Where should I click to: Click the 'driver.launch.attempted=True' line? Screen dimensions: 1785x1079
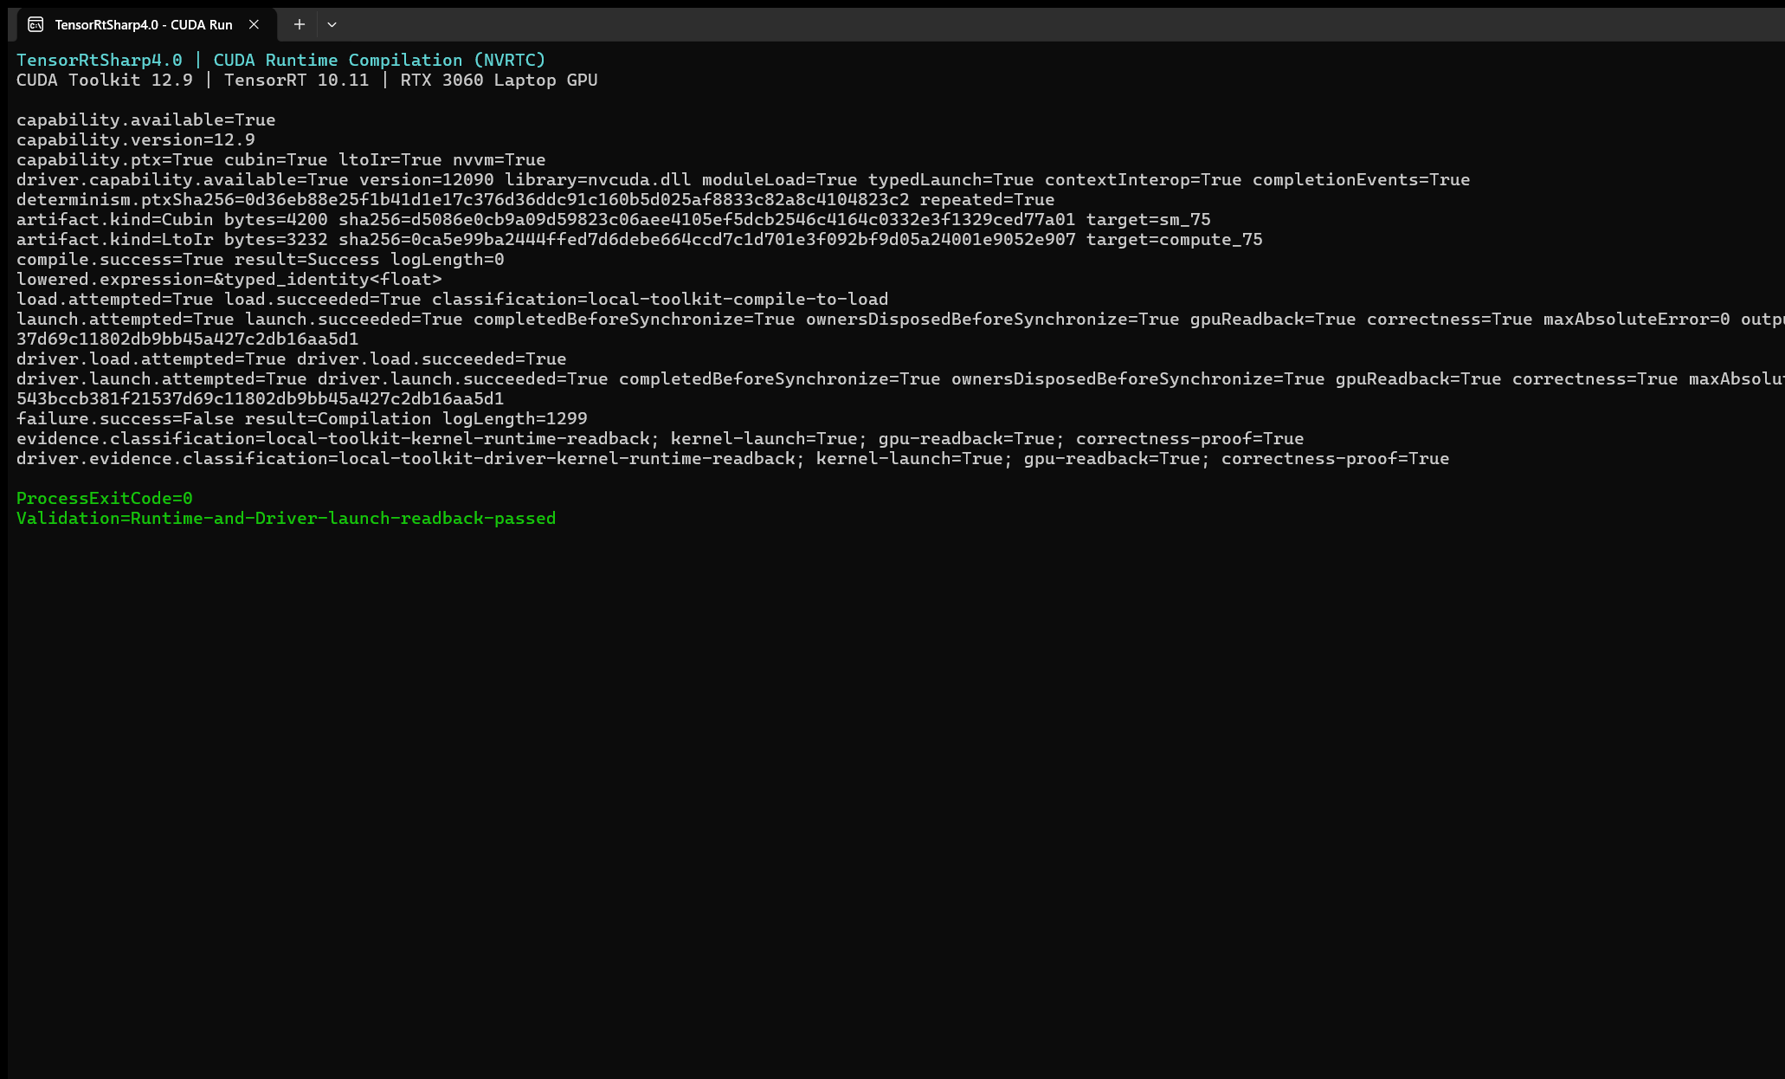pos(900,378)
